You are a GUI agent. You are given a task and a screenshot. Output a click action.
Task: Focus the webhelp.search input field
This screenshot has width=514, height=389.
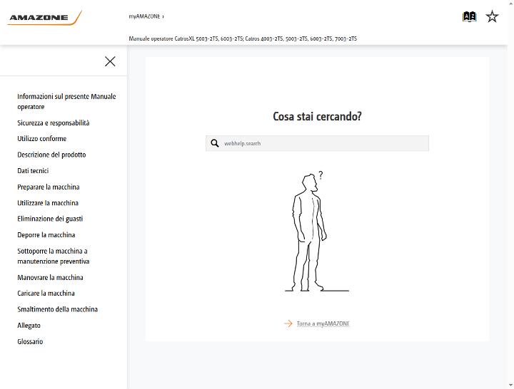(317, 143)
